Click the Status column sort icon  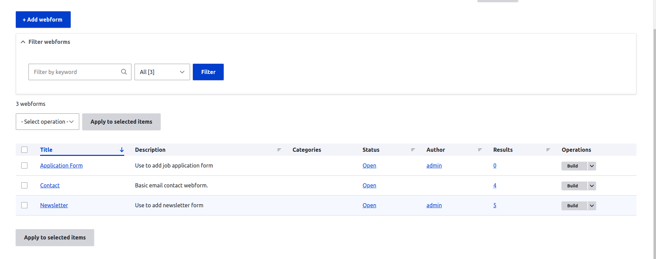[413, 150]
